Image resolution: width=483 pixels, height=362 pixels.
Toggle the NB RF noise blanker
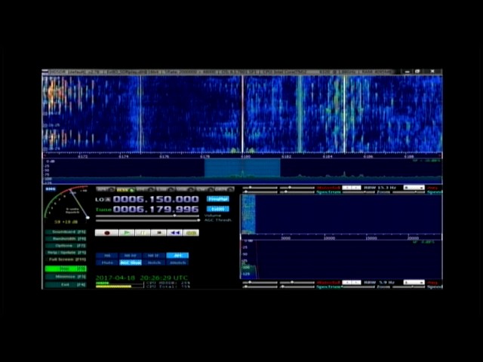(131, 256)
